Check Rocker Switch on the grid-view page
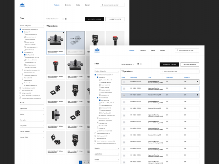This screenshot has height=164, width=219. (x=25, y=39)
